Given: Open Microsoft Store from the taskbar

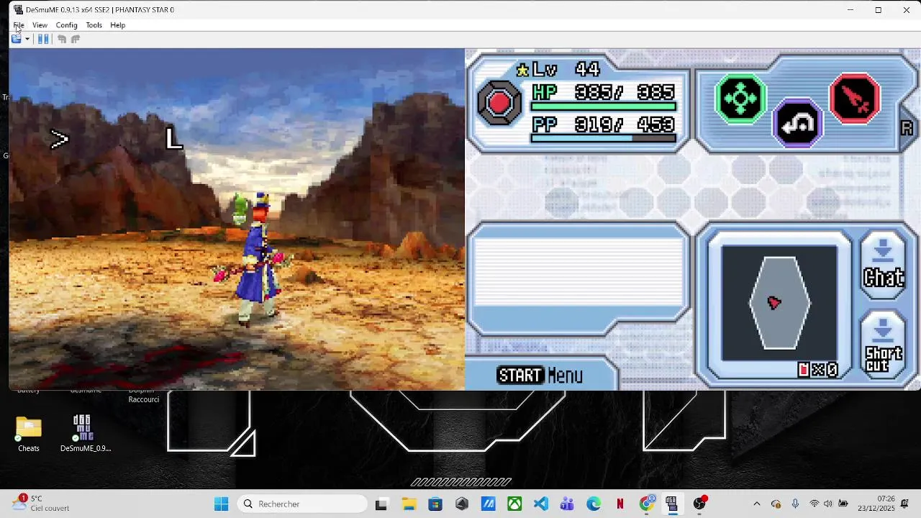Looking at the screenshot, I should pos(435,504).
